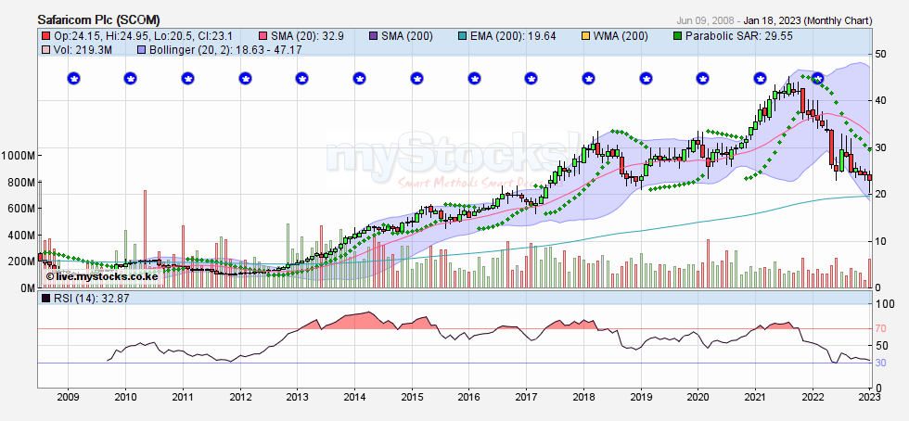Click the blue event marker above 2009
Viewport: 909px width, 421px height.
pos(73,79)
